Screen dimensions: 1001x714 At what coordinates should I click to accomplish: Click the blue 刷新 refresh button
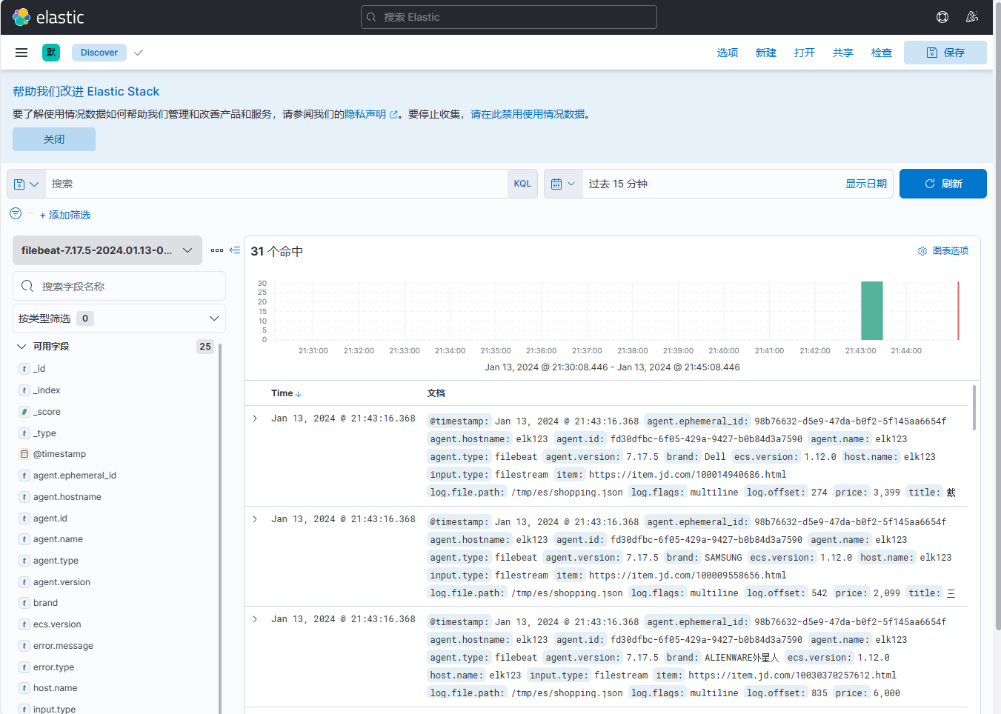click(x=942, y=184)
